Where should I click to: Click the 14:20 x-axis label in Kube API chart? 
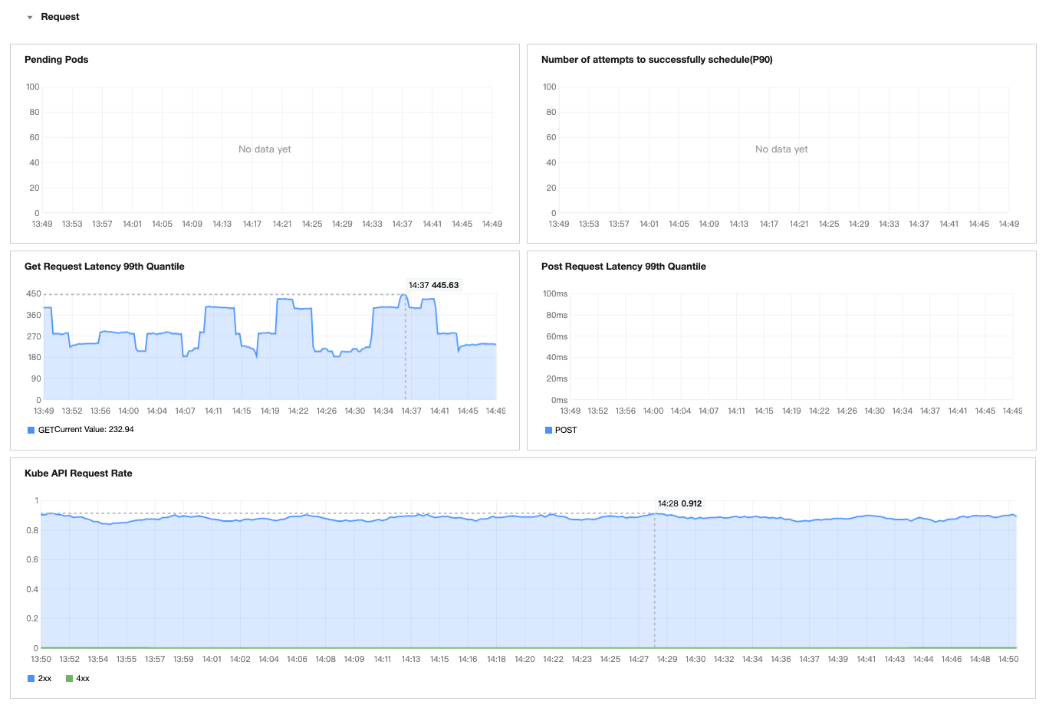coord(524,659)
